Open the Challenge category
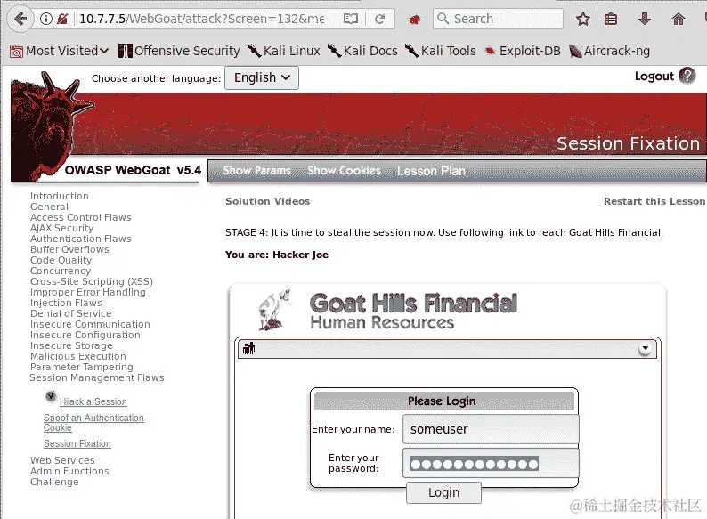Viewport: 707px width, 519px height. 54,482
